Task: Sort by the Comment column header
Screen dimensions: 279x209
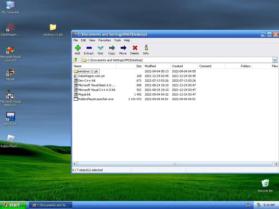Action: [211, 66]
